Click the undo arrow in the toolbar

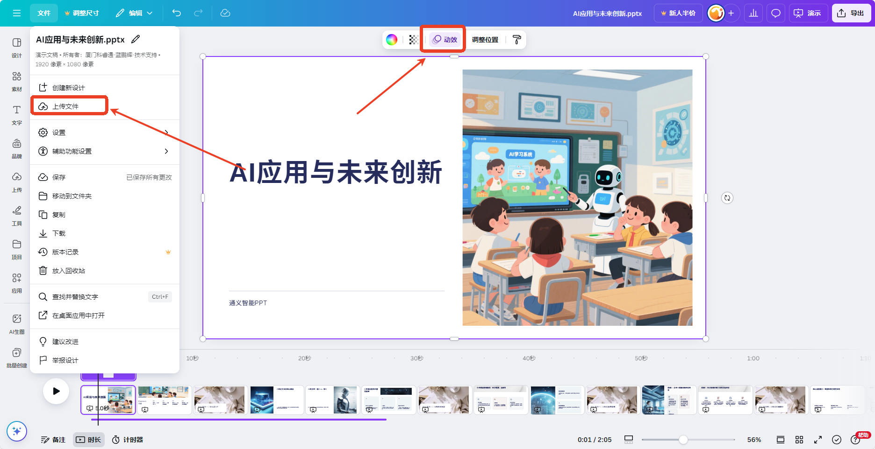(176, 13)
